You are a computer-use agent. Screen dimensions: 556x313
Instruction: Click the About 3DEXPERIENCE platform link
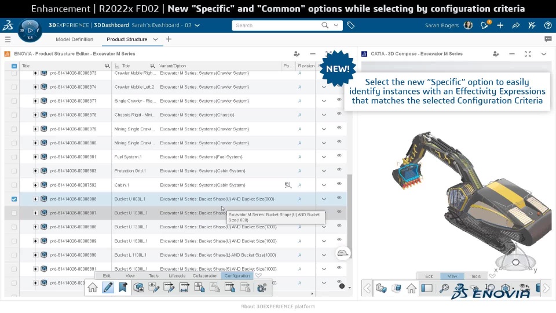pos(278,306)
